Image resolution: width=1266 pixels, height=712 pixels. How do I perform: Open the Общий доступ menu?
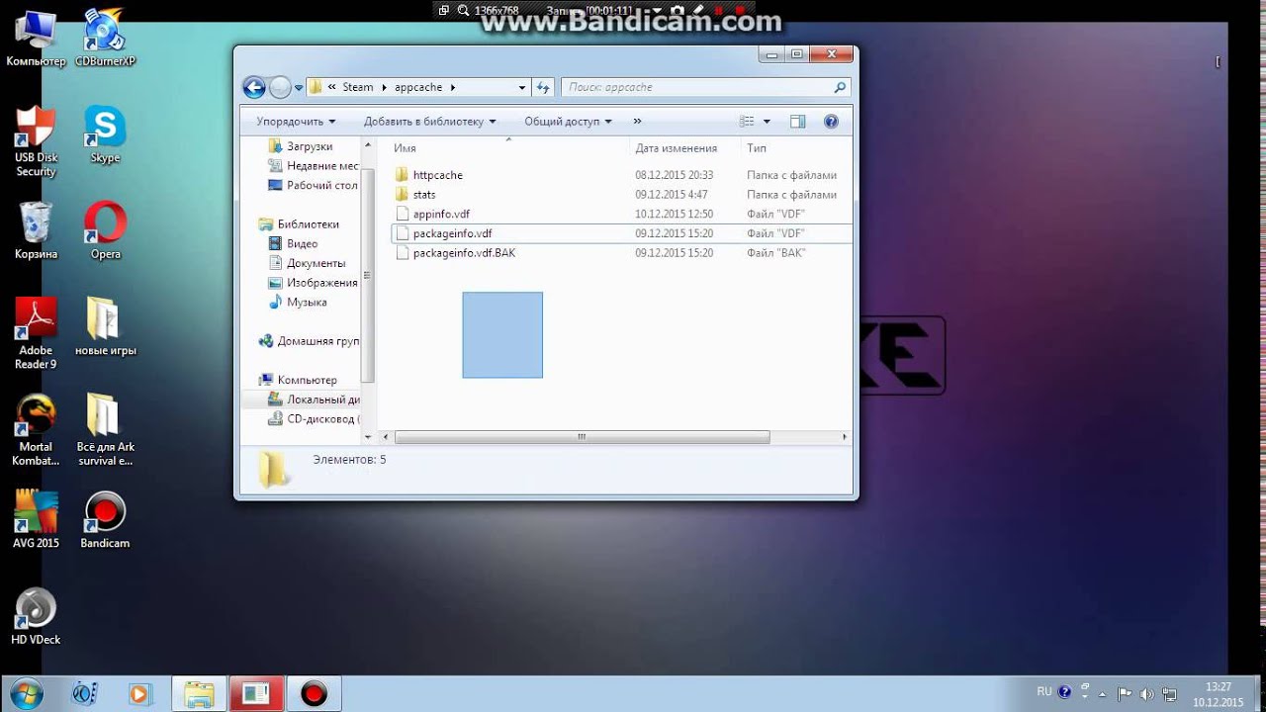click(x=568, y=122)
